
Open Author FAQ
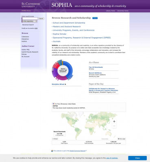[26, 50]
